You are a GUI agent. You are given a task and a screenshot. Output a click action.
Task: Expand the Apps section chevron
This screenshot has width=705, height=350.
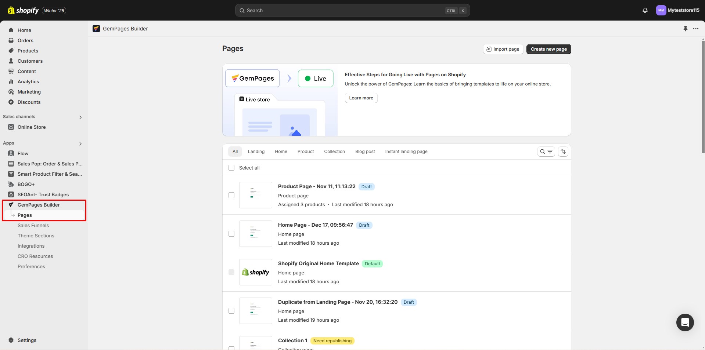(x=80, y=144)
